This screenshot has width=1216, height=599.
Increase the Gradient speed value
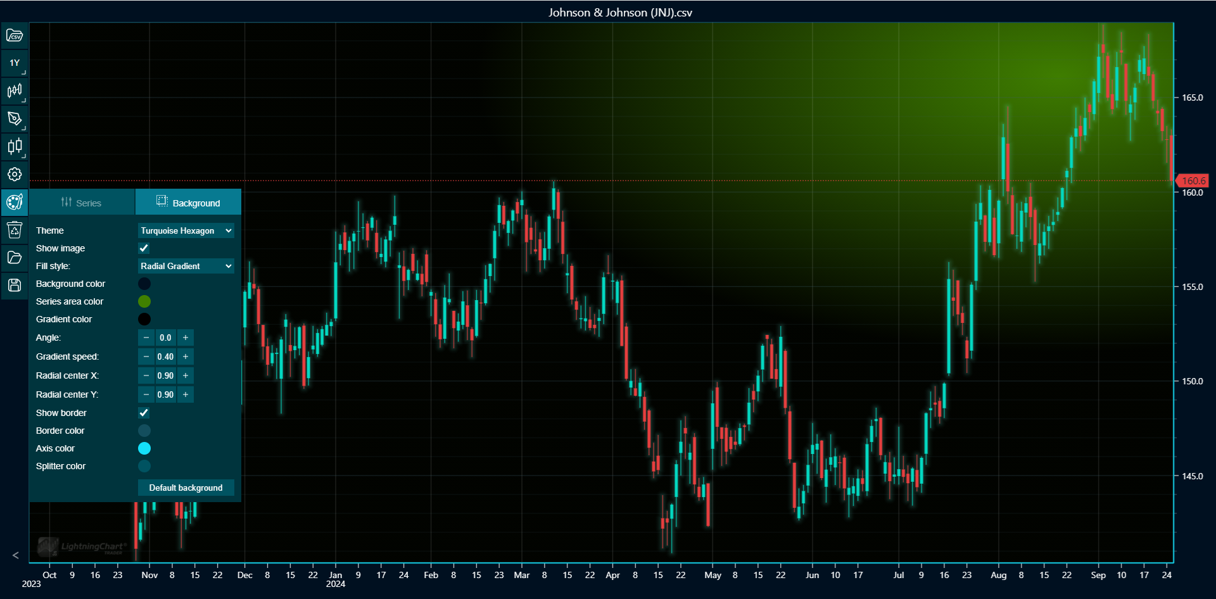(x=186, y=356)
